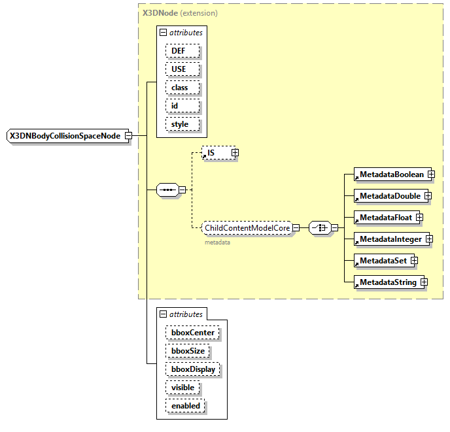Expand the MetadataBoolean element
This screenshot has height=432, width=450.
431,174
